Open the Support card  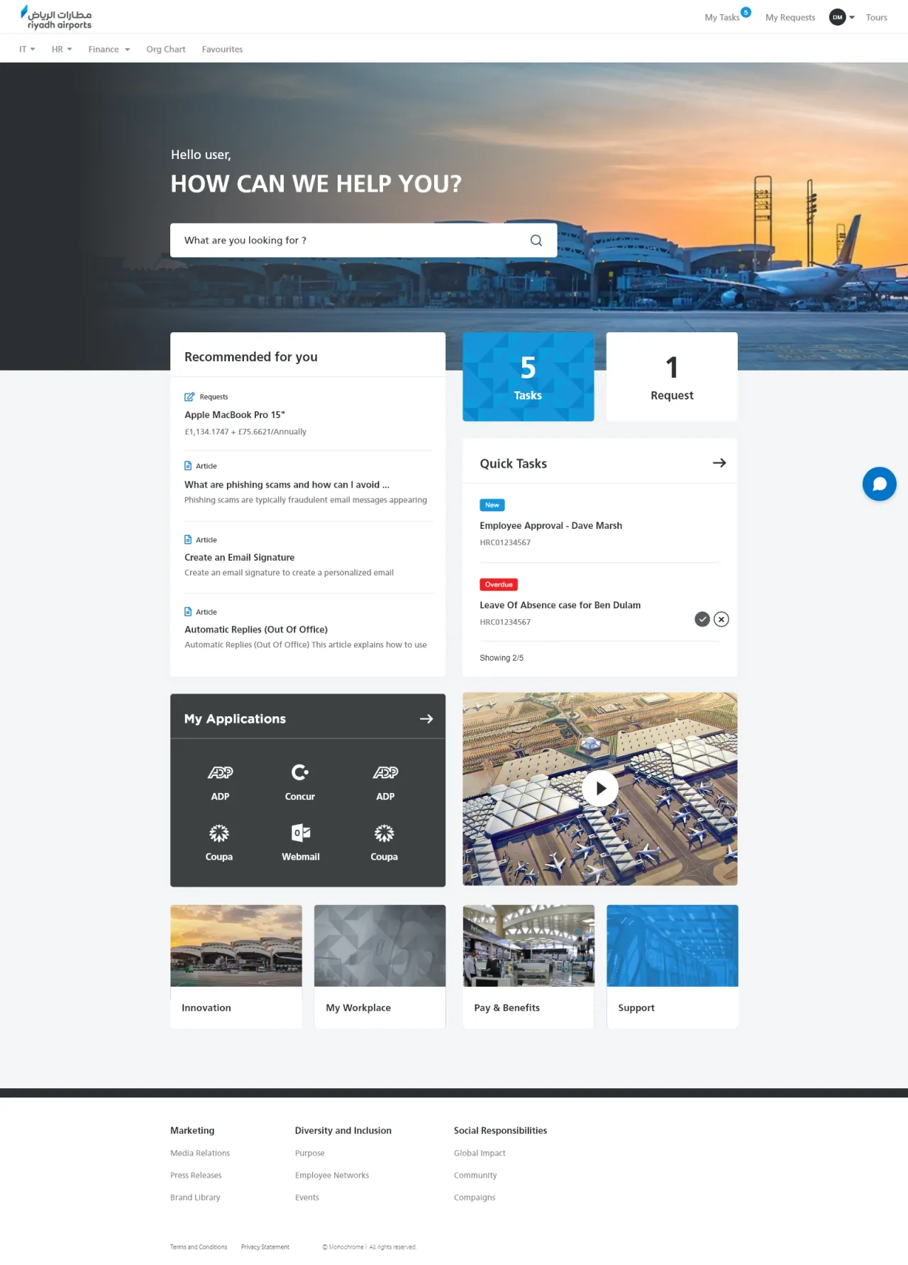pos(672,966)
